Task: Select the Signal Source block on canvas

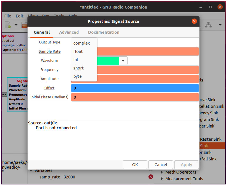Action: click(17, 95)
